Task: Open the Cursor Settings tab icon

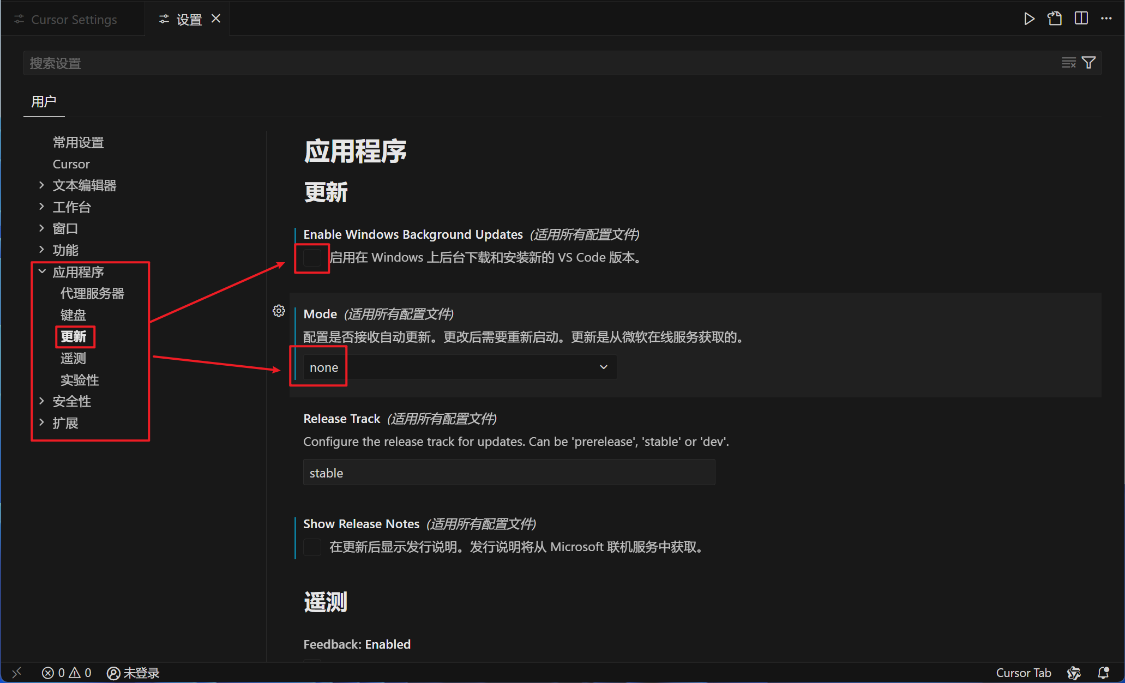Action: click(20, 19)
